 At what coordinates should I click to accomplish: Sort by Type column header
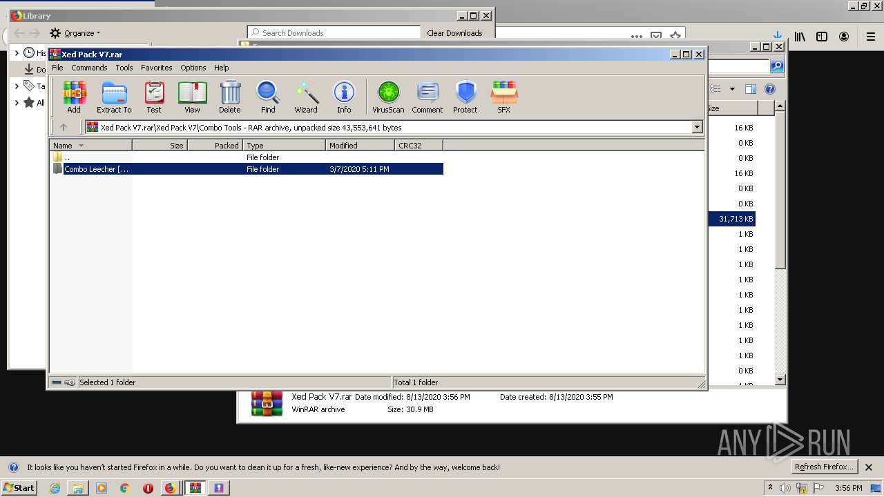284,146
